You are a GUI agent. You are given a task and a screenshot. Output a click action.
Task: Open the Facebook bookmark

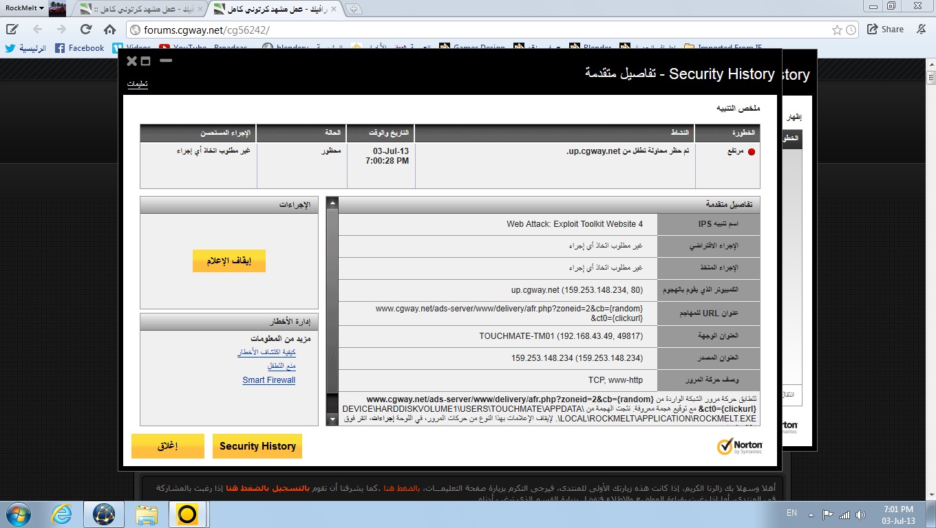coord(79,48)
